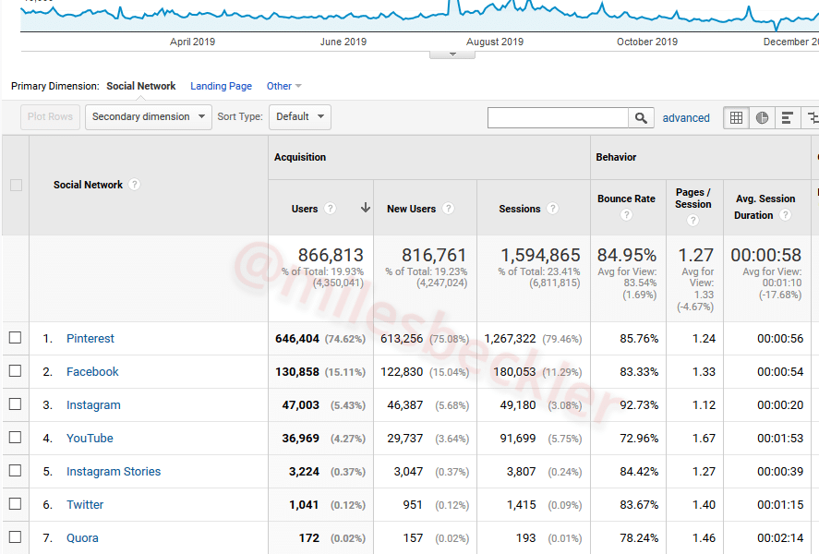
Task: Click the Behavior column group header
Action: click(x=616, y=157)
